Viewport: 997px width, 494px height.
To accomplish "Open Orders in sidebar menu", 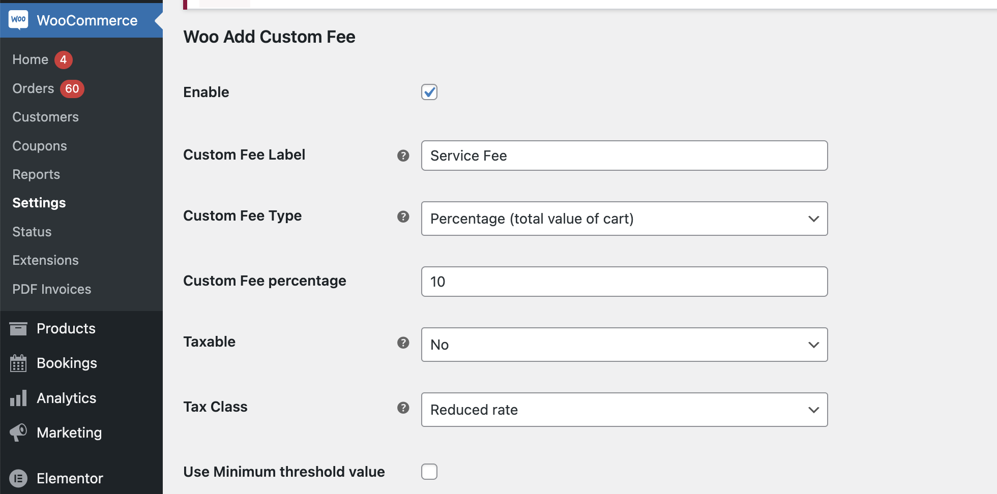I will pyautogui.click(x=33, y=88).
